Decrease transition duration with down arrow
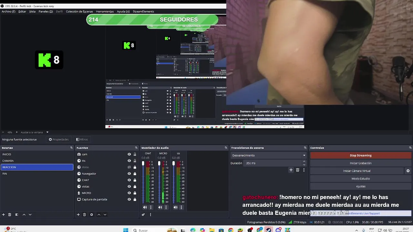This screenshot has height=232, width=413. [x=304, y=165]
